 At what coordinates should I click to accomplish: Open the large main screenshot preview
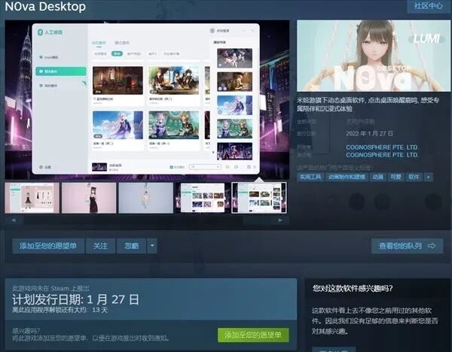147,99
